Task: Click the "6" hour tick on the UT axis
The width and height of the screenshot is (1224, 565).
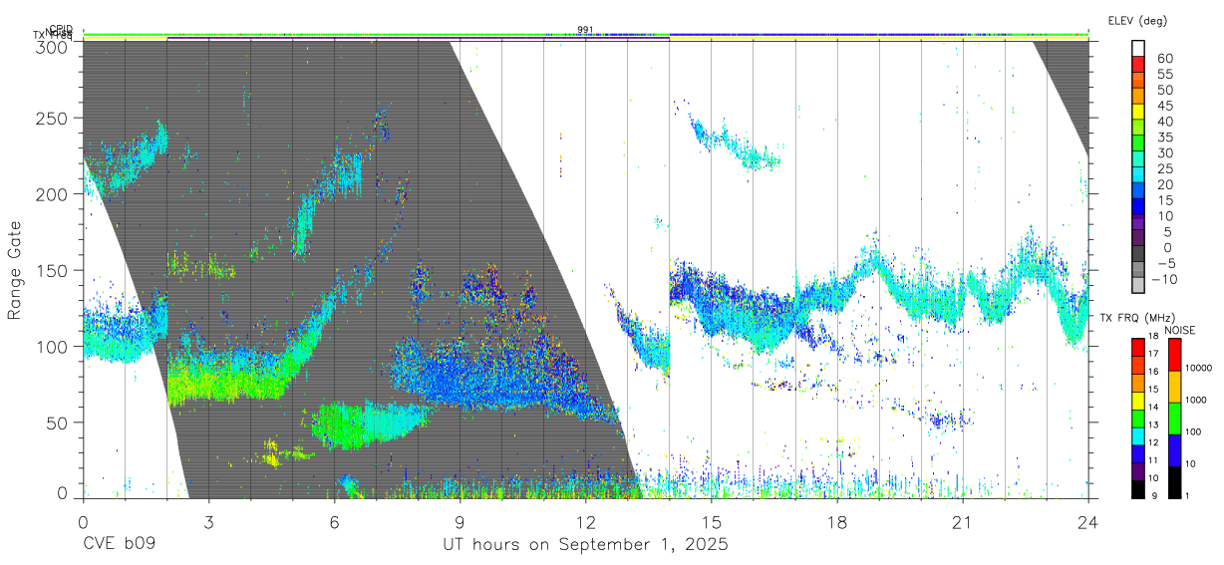Action: pyautogui.click(x=334, y=521)
